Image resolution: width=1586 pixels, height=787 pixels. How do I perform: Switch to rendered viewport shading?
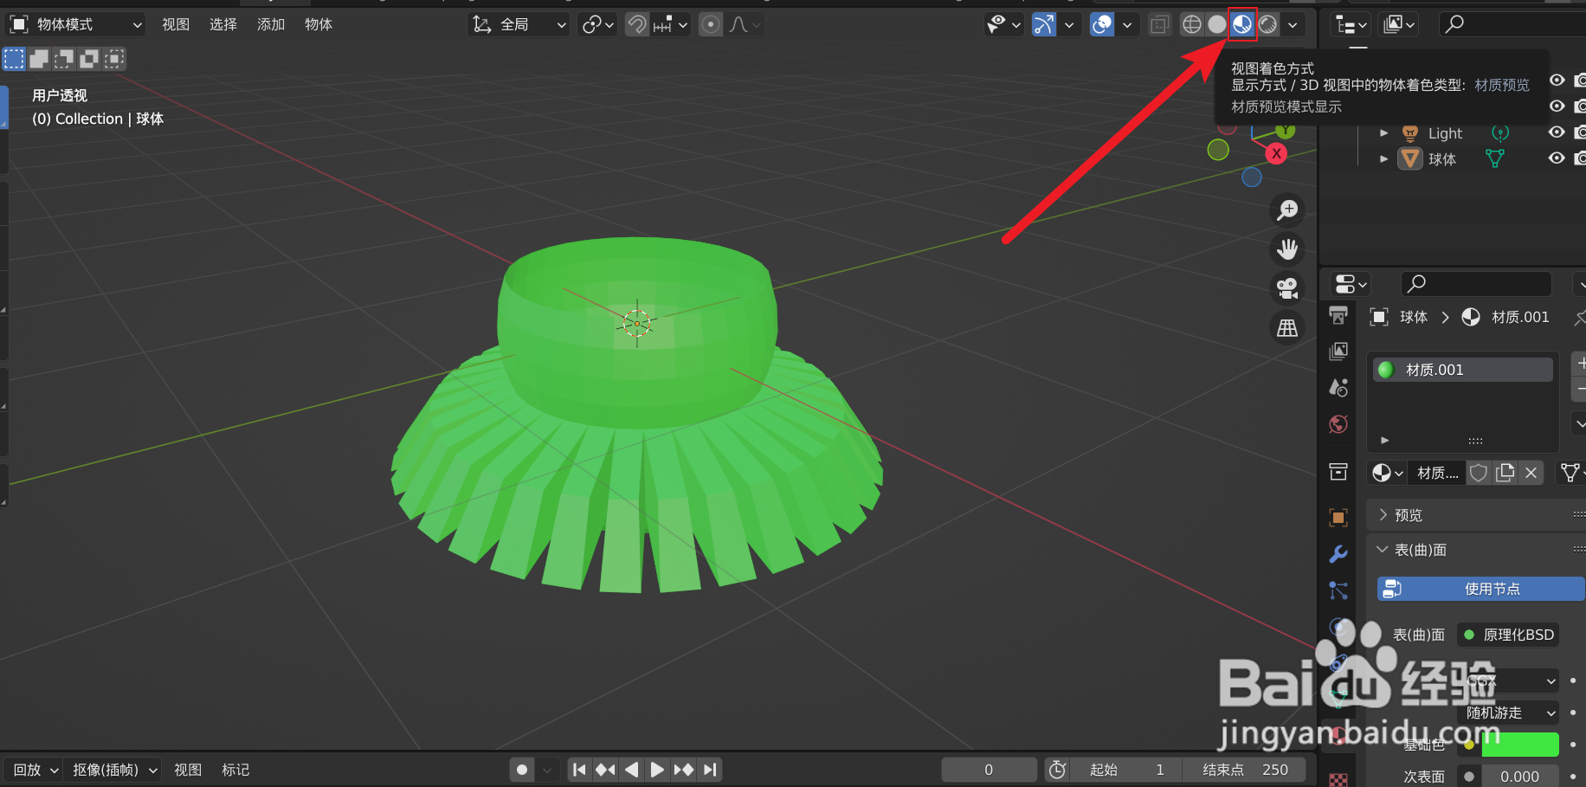(1268, 24)
